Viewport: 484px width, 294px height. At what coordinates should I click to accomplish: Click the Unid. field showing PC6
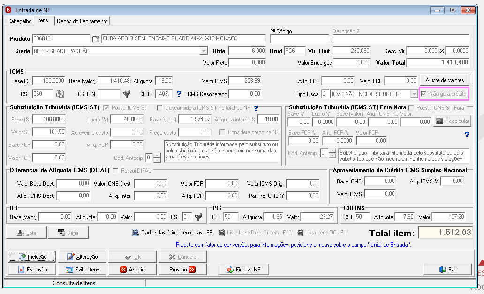295,51
